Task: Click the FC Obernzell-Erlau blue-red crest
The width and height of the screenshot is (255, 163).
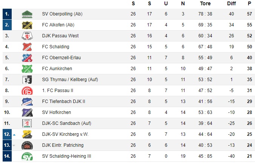Action: point(27,58)
